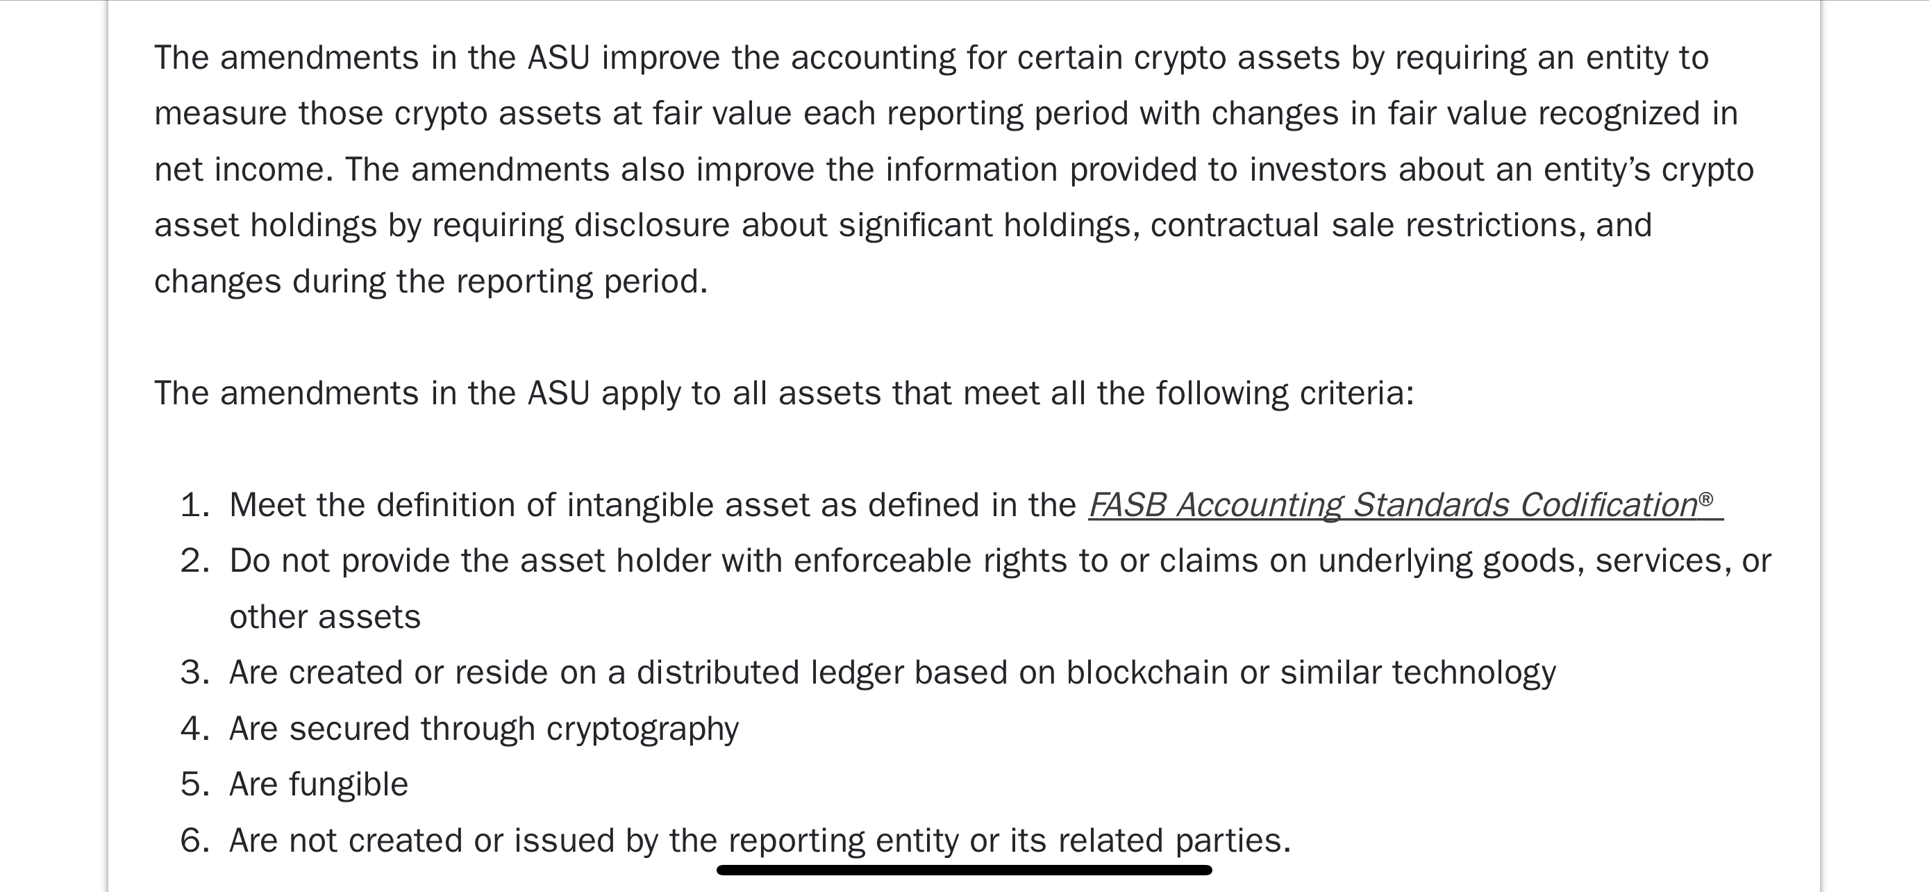
Task: Open the FASB Accounting Standards Codification link
Action: pos(1393,506)
